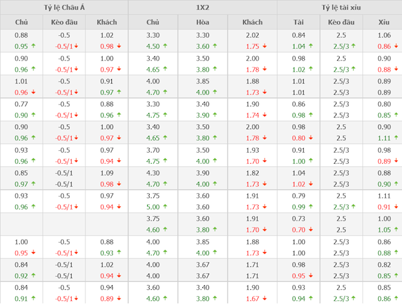Screen dimensions: 402x304
Task: Select the 1X2 header tab
Action: click(202, 7)
